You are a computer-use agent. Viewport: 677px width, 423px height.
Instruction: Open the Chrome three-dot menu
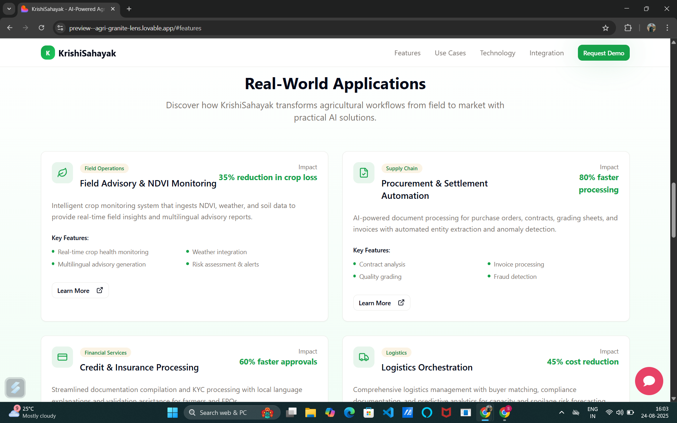[667, 28]
